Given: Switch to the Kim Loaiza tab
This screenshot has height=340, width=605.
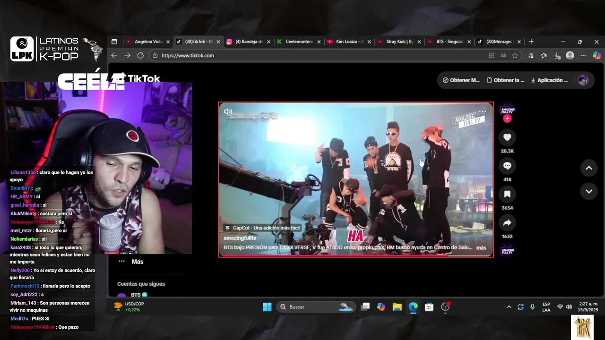Looking at the screenshot, I should point(349,42).
